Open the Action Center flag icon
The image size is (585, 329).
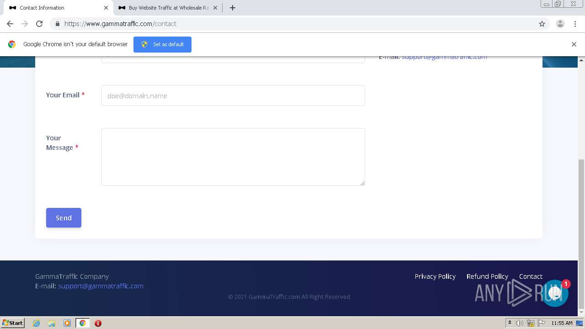coord(542,323)
